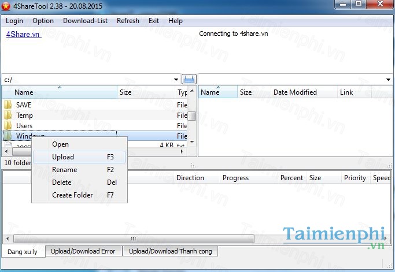Image resolution: width=395 pixels, height=272 pixels.
Task: Open the Login menu
Action: coord(14,21)
